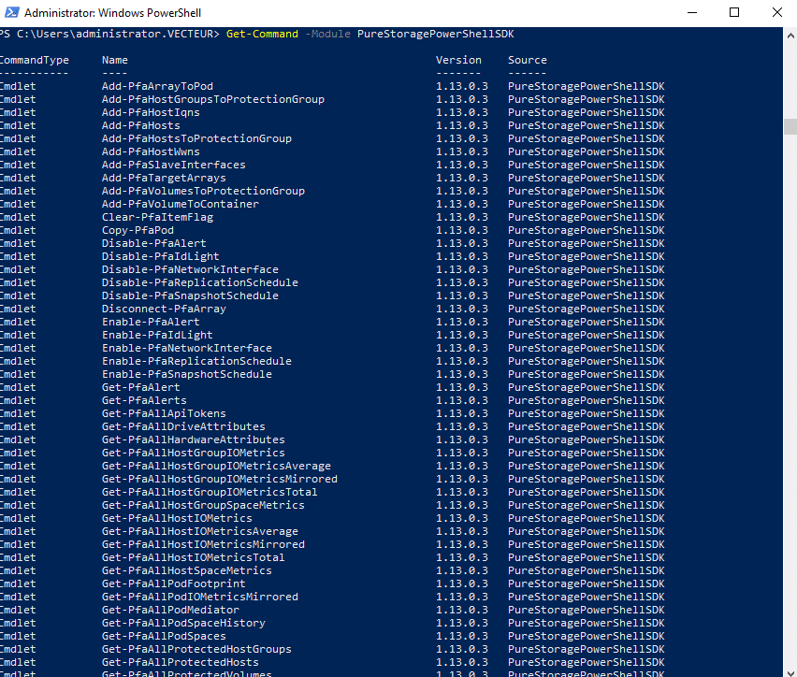
Task: Click the Version column header
Action: tap(458, 59)
